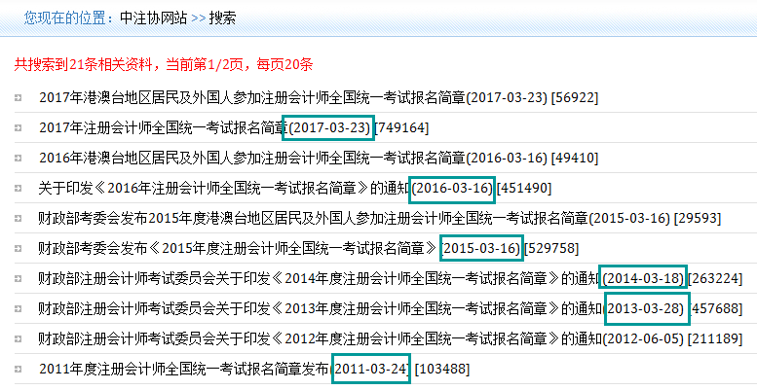Click the date (2012-06-05)
The image size is (757, 390).
tap(644, 338)
